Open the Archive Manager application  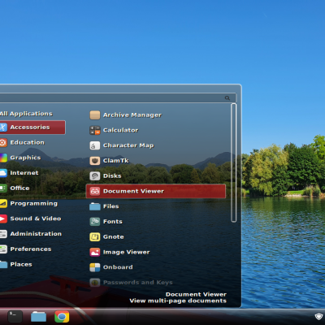pyautogui.click(x=126, y=115)
